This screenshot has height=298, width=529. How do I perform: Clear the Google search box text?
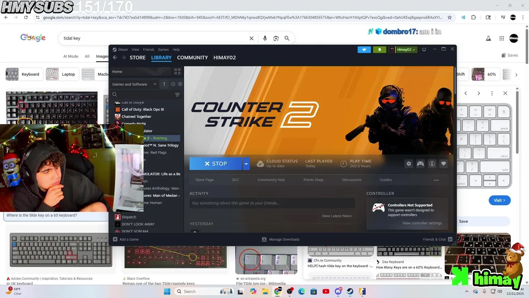(251, 38)
